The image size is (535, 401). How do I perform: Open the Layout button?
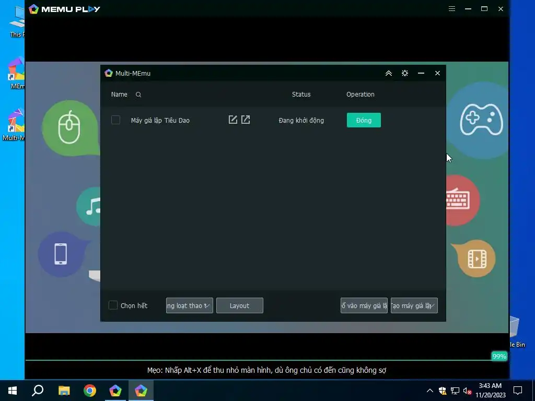[239, 305]
